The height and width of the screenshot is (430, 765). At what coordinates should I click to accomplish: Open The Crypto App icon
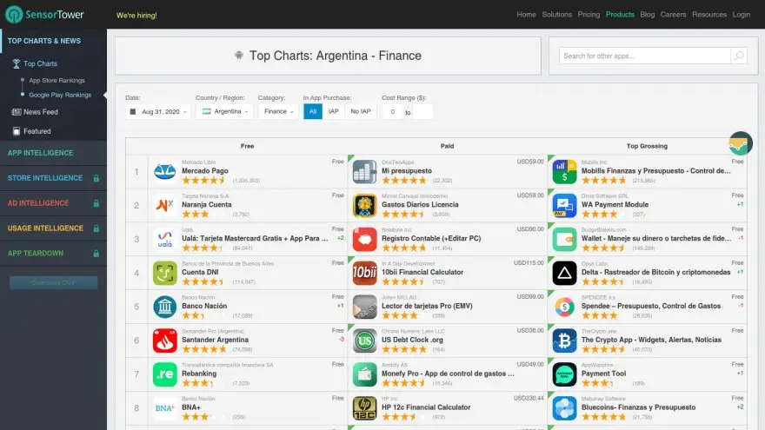click(564, 341)
